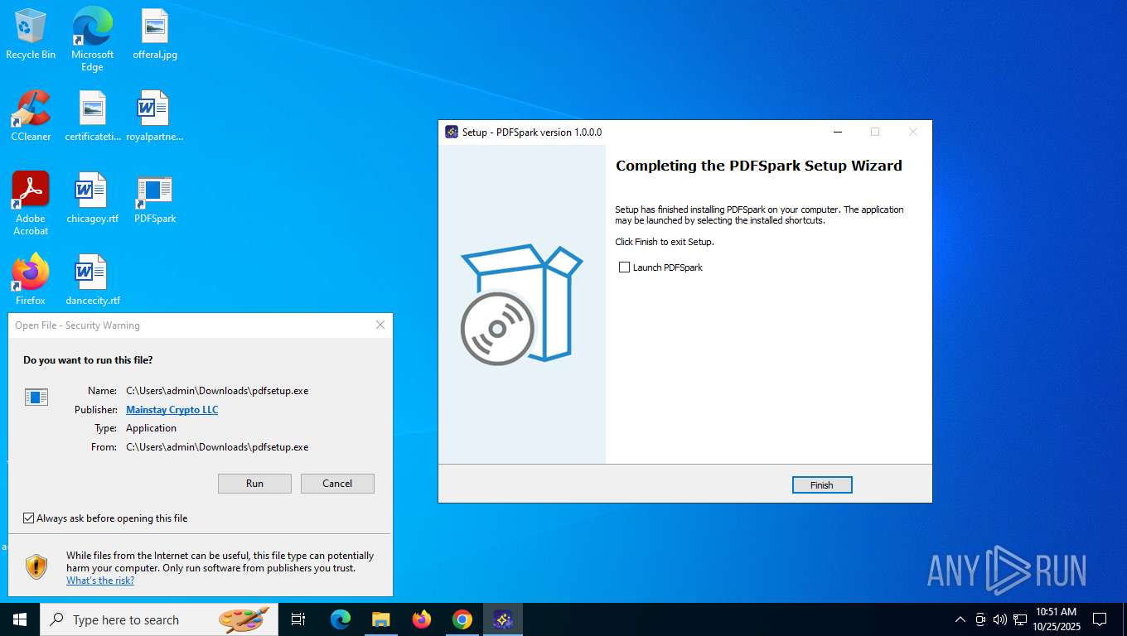The height and width of the screenshot is (636, 1127).
Task: Minimize the PDFSpark Setup window
Action: click(x=838, y=132)
